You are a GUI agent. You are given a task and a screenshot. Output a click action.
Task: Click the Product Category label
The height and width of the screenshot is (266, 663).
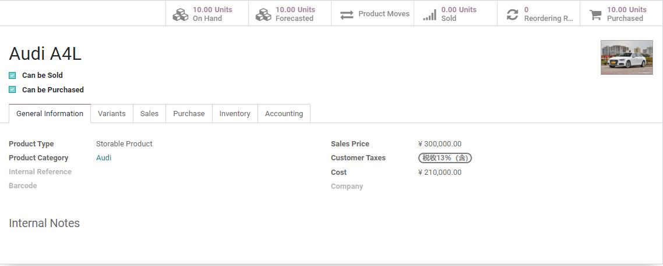(38, 157)
